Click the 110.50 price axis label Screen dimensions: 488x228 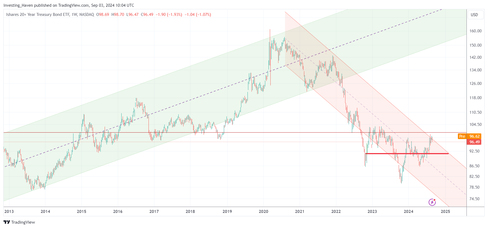[475, 112]
